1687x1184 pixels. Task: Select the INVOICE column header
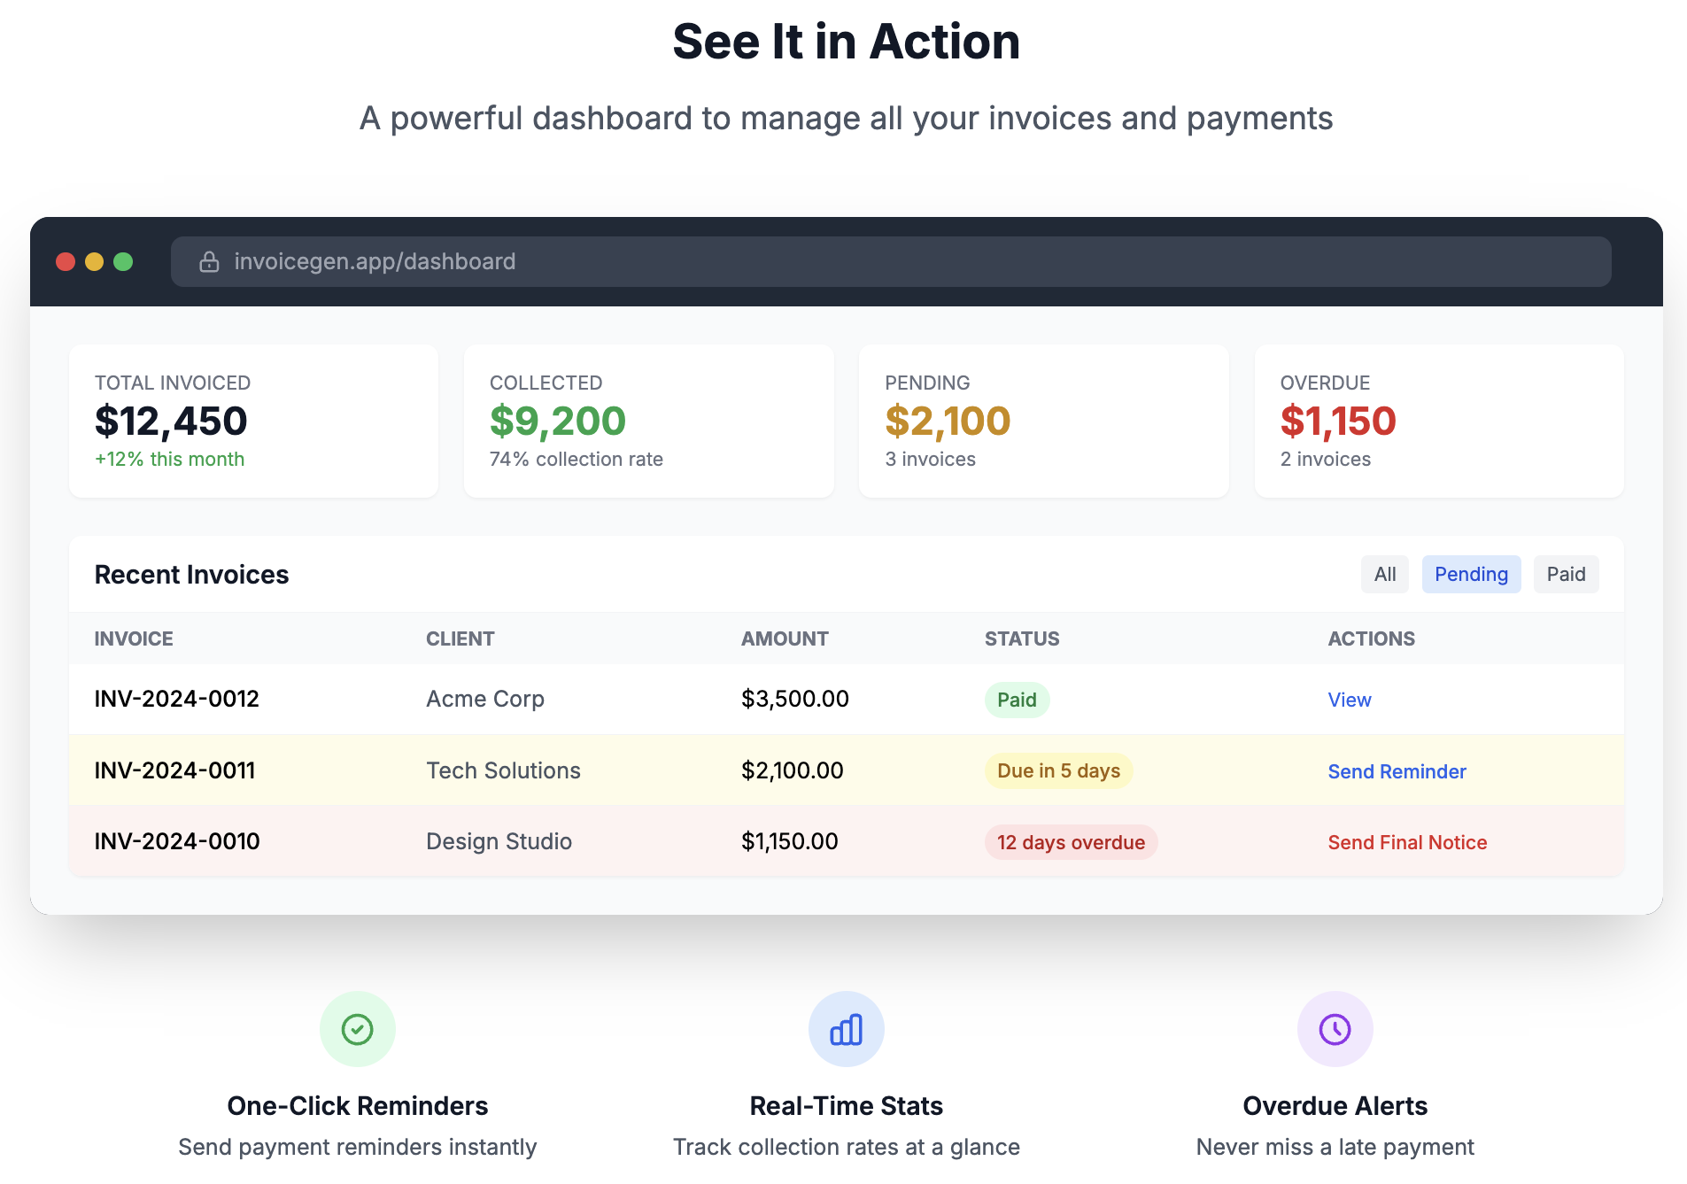[x=134, y=638]
